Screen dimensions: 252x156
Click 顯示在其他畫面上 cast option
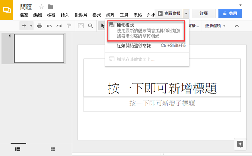pyautogui.click(x=147, y=59)
